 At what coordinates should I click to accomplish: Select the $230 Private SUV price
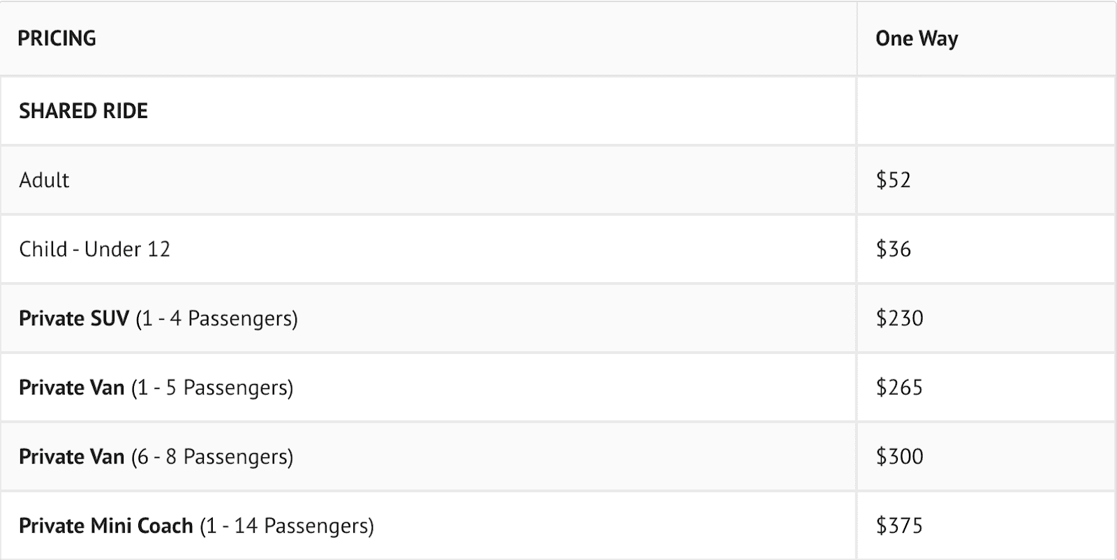900,318
